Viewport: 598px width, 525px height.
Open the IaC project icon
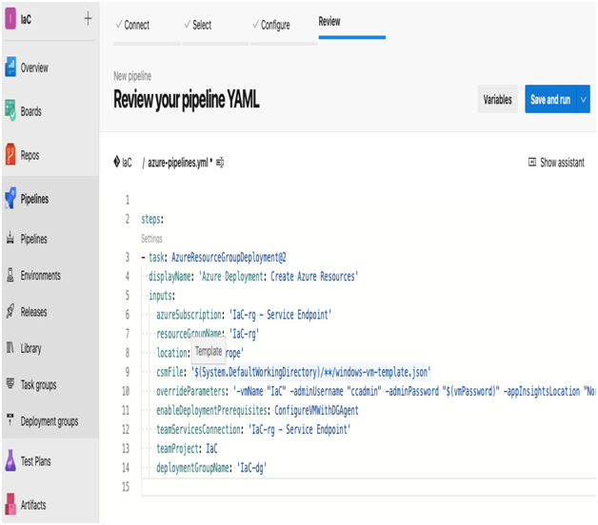[10, 19]
